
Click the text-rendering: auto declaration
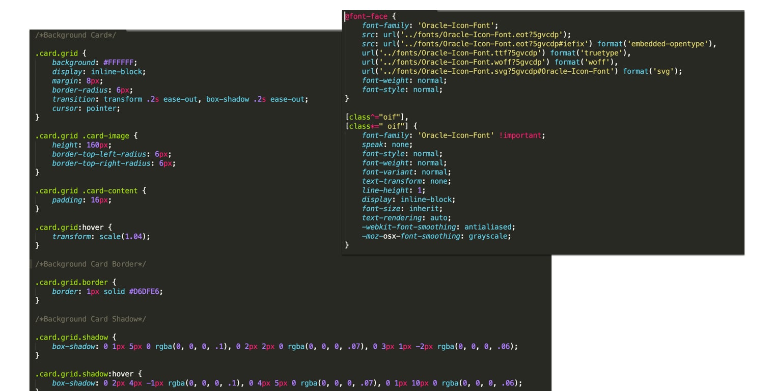click(406, 218)
